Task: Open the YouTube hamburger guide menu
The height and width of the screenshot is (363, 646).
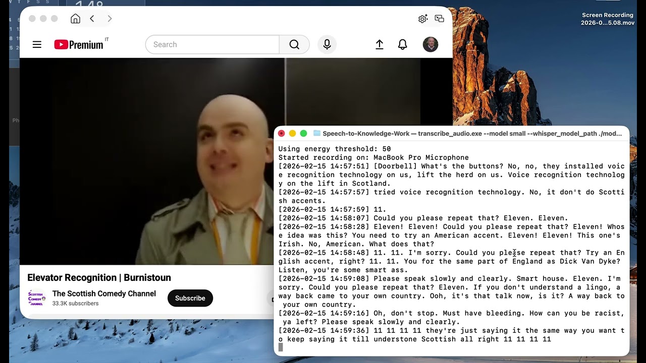Action: (x=37, y=44)
